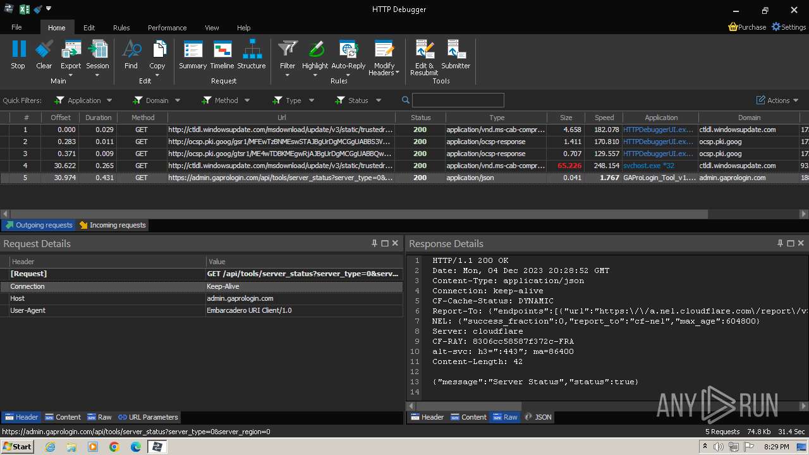This screenshot has width=809, height=455.
Task: Open the Actions dropdown
Action: [778, 100]
